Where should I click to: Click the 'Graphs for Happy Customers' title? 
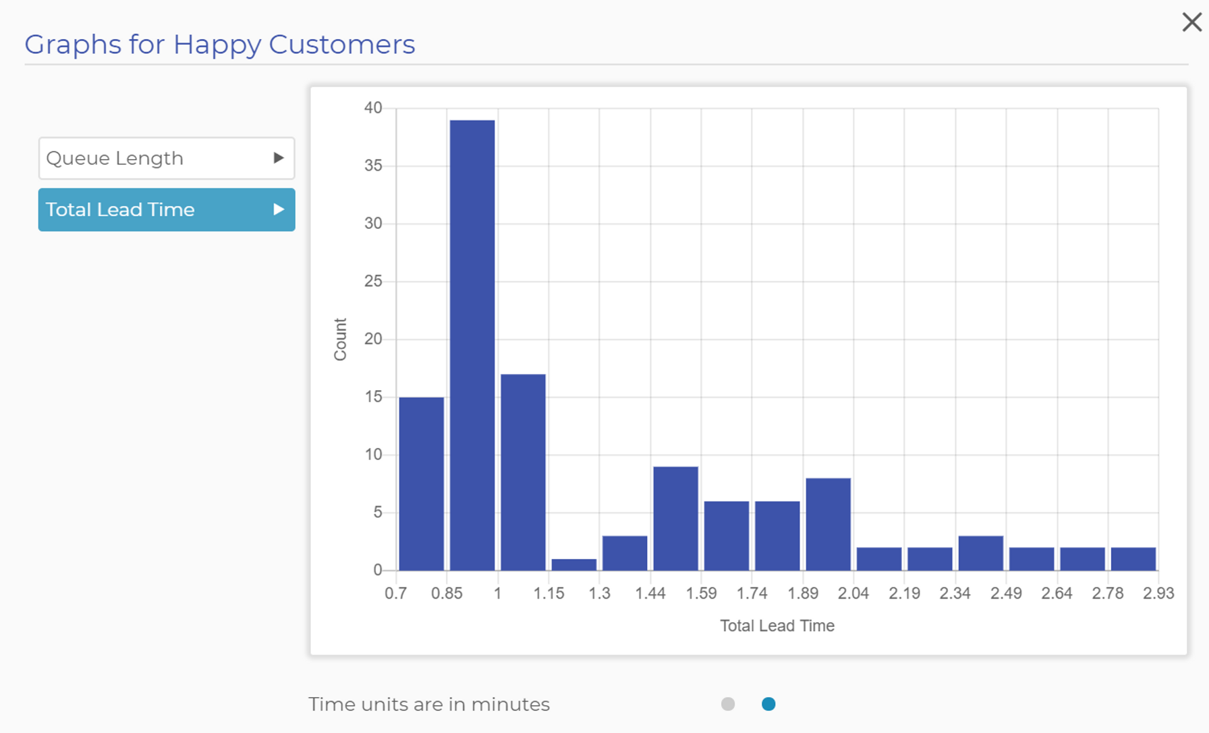[220, 45]
